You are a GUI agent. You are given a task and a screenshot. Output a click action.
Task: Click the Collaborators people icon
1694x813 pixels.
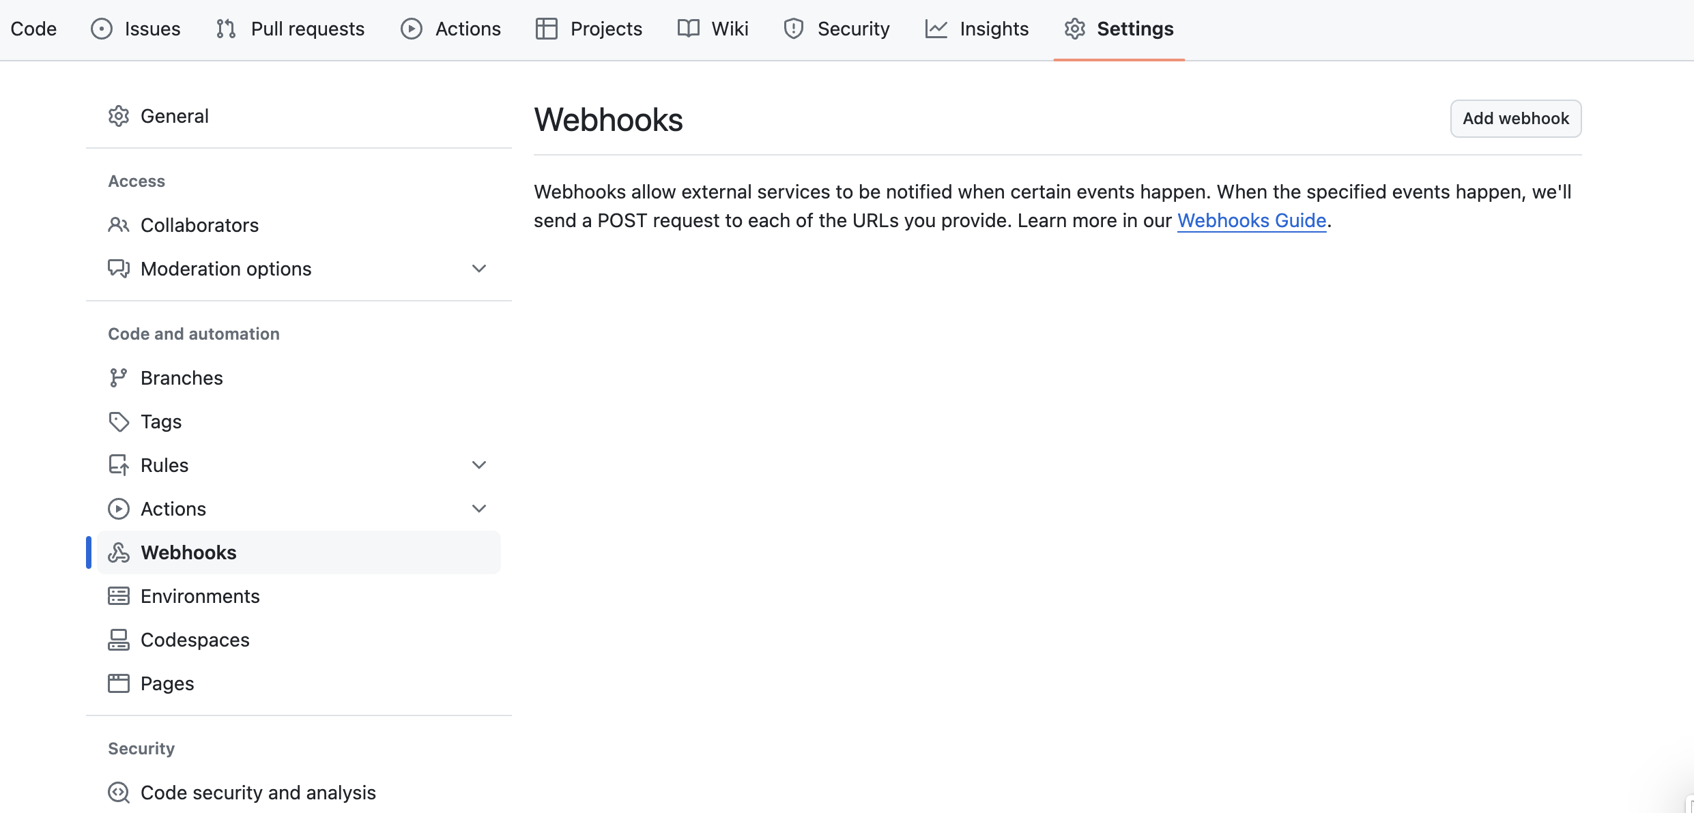point(119,225)
